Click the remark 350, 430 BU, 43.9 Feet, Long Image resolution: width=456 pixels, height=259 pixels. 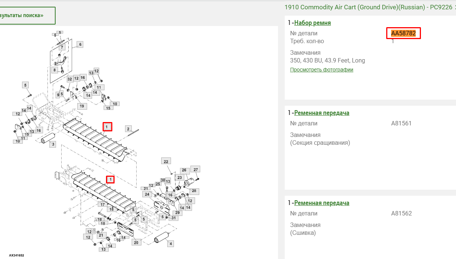pyautogui.click(x=328, y=60)
